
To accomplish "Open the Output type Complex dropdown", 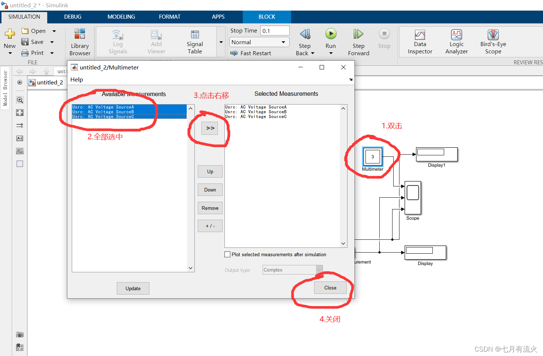I will [x=293, y=270].
